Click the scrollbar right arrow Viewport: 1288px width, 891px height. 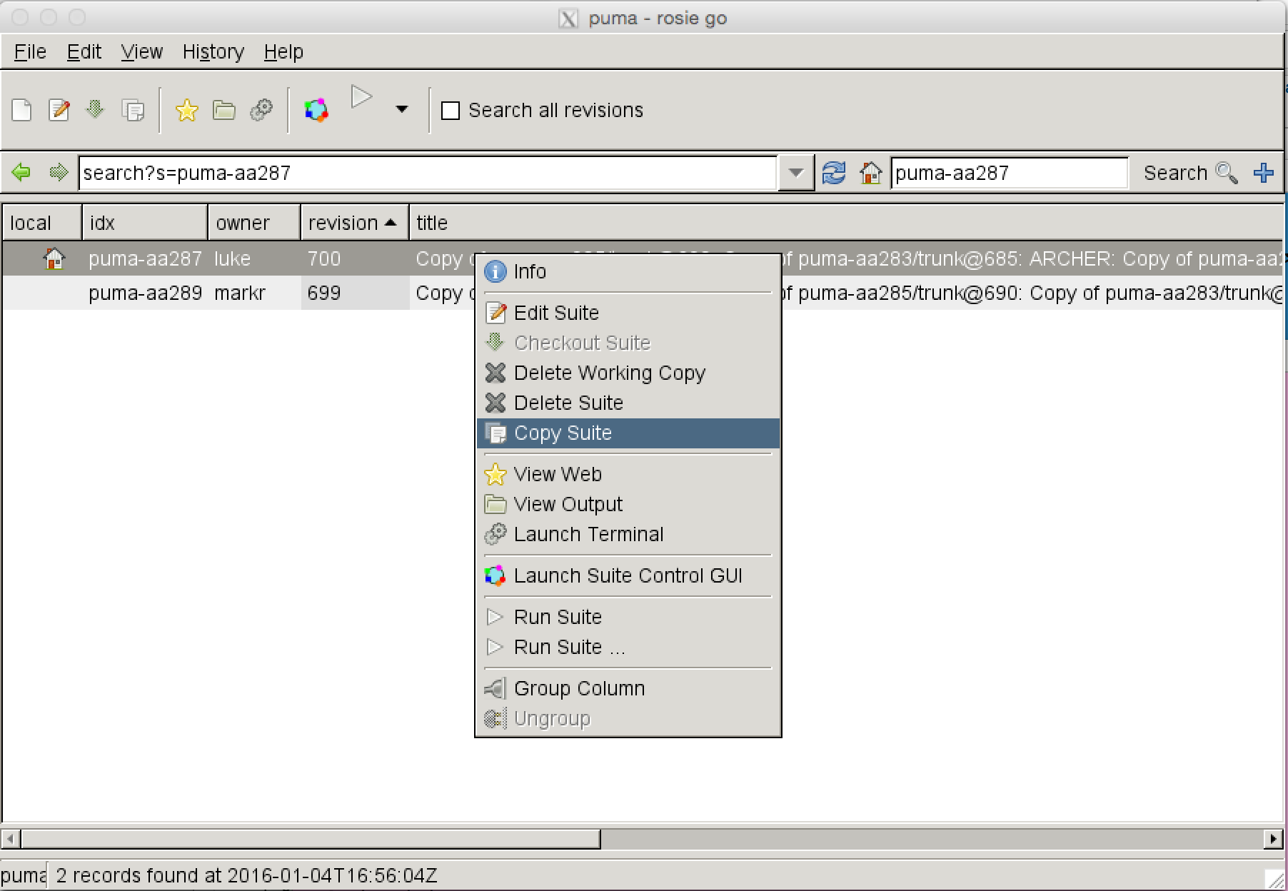(x=1273, y=838)
